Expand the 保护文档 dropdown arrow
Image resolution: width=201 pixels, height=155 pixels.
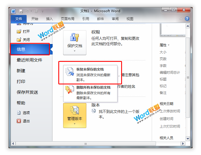pyautogui.click(x=75, y=51)
